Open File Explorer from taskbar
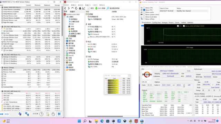The width and height of the screenshot is (221, 124). pos(96,121)
